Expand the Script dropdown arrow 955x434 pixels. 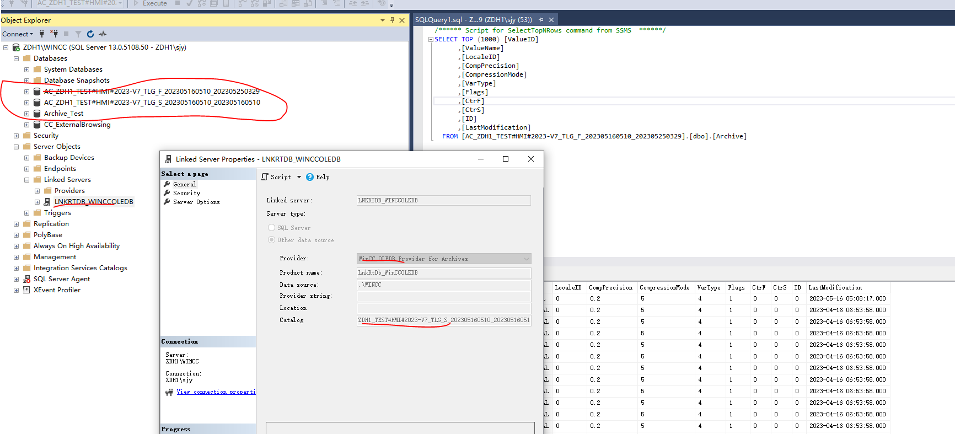pos(299,177)
